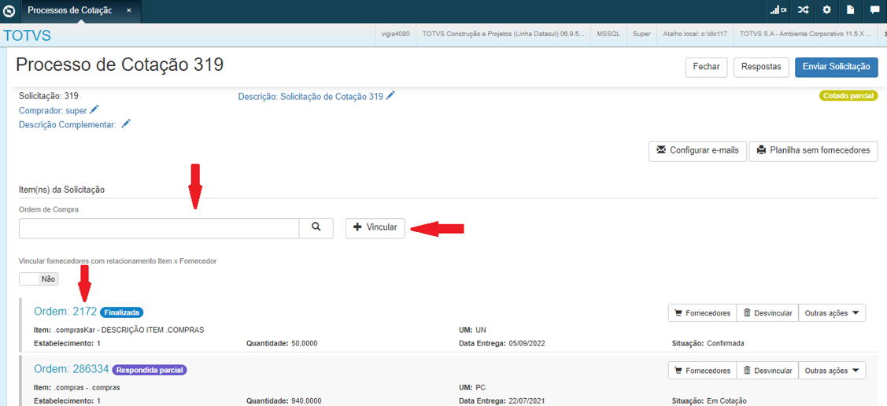Open the Respostas button
887x406 pixels.
click(761, 67)
